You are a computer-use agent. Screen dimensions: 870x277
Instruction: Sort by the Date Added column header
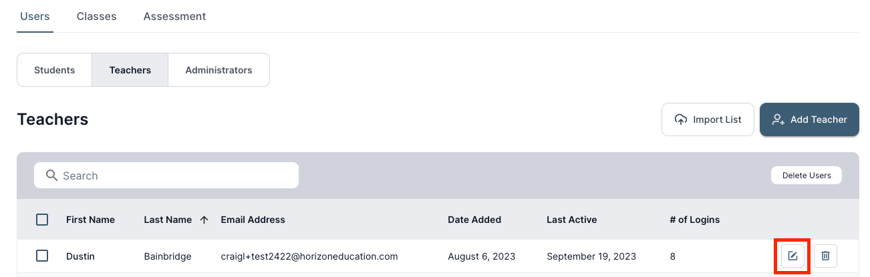[474, 220]
